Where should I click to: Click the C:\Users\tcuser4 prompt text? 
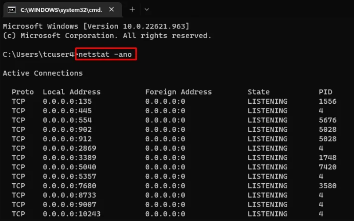point(39,54)
